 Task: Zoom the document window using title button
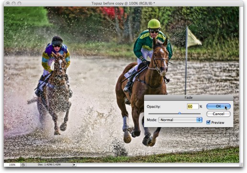pos(19,3)
